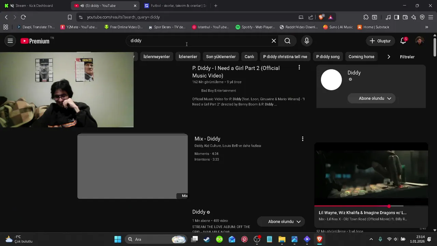Clear the search box with X
Viewport: 437px width, 246px height.
274,41
